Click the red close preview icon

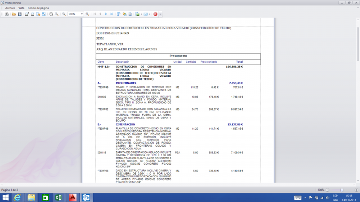click(x=155, y=14)
